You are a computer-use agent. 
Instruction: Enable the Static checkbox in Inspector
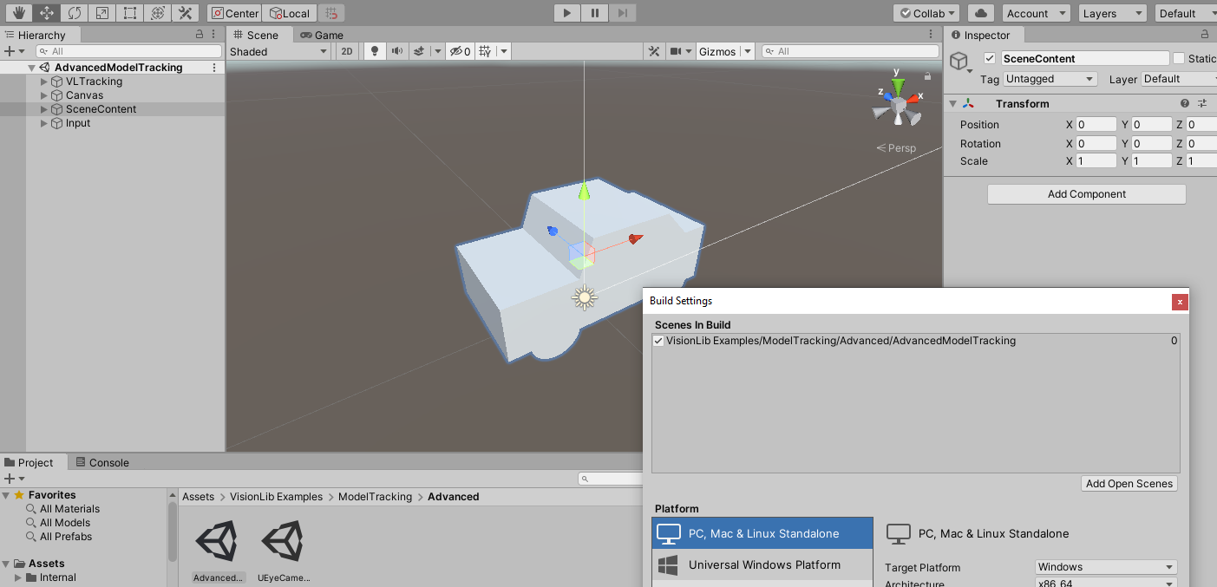pyautogui.click(x=1179, y=58)
